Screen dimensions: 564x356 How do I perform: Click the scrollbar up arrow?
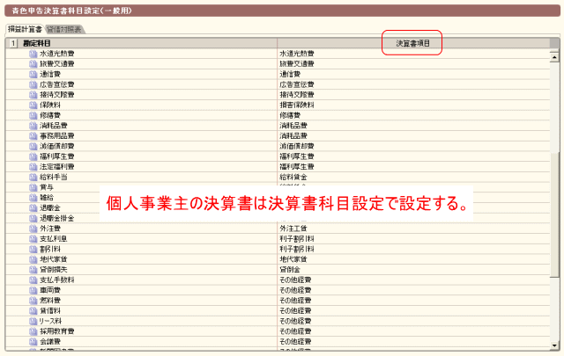pyautogui.click(x=554, y=57)
